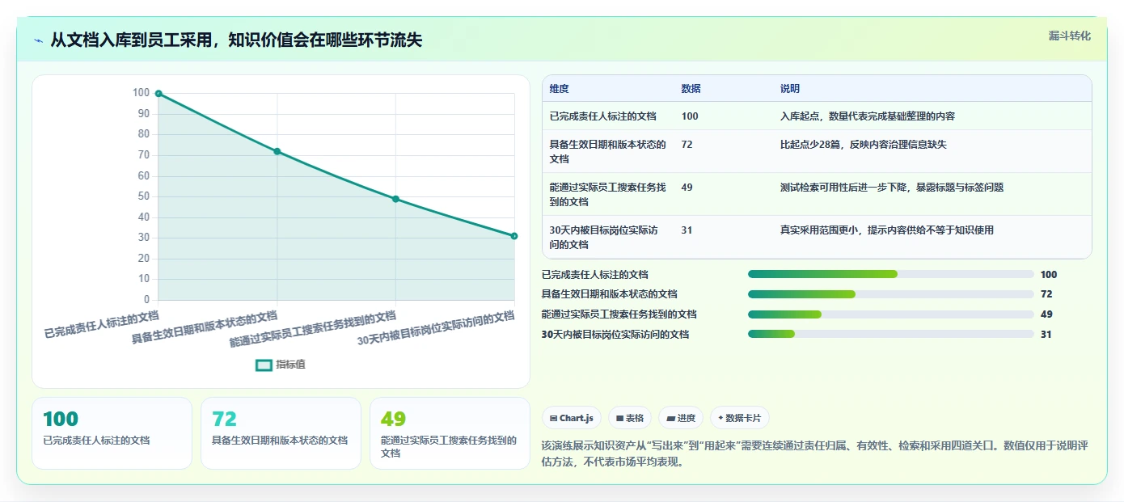Click the 维度 column header
The height and width of the screenshot is (502, 1124).
(559, 89)
